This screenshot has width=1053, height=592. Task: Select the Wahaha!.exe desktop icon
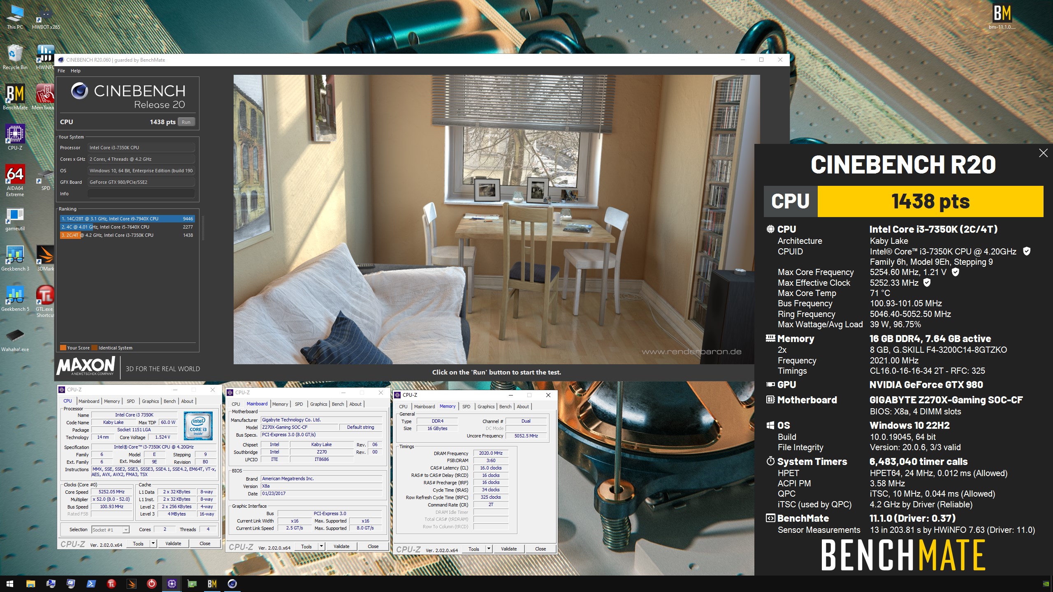(x=15, y=340)
